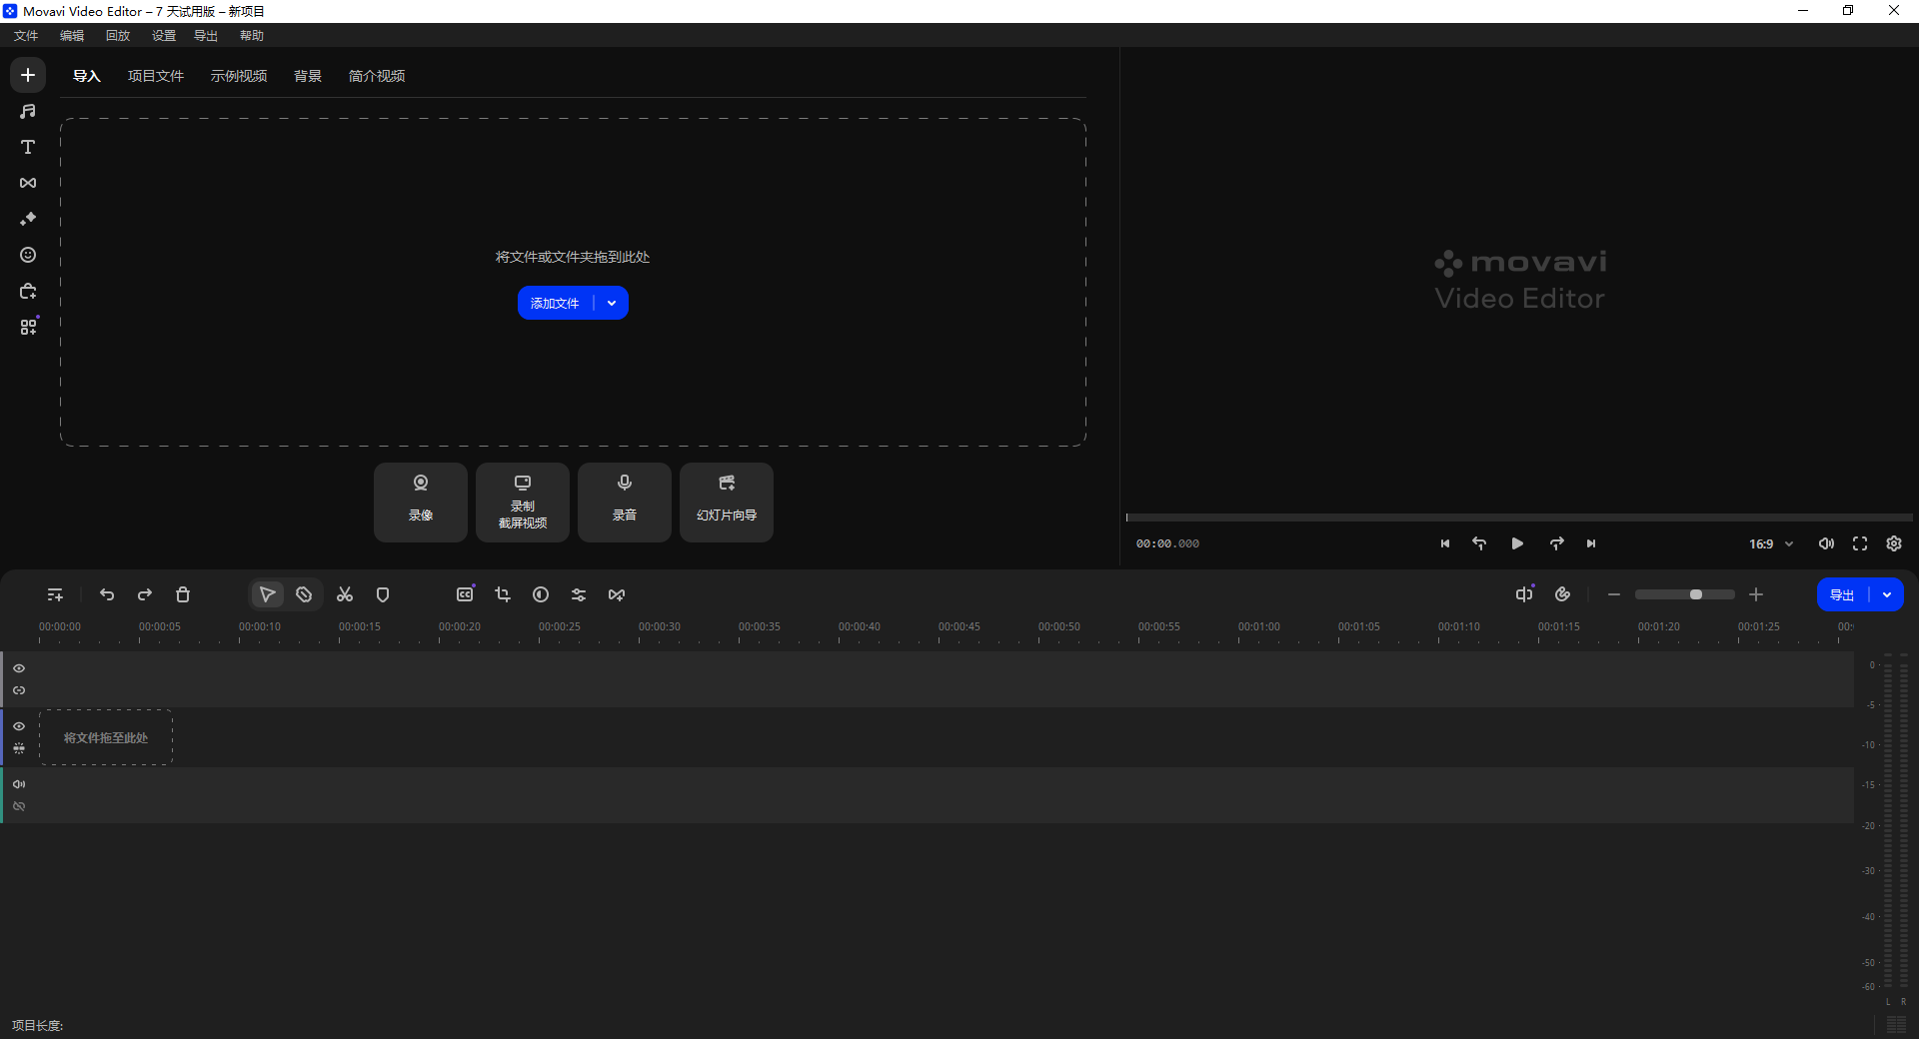Open the subtitles CC tool
The height and width of the screenshot is (1039, 1919).
[465, 594]
